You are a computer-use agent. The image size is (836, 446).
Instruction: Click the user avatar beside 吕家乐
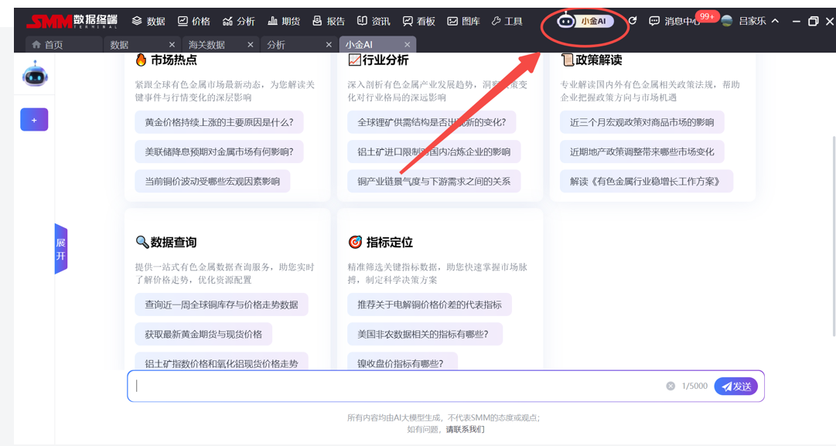coord(727,21)
